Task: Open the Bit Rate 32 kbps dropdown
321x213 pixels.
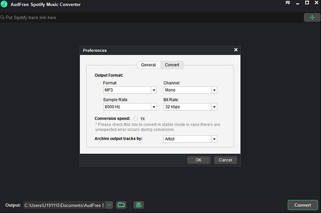Action: pyautogui.click(x=214, y=106)
